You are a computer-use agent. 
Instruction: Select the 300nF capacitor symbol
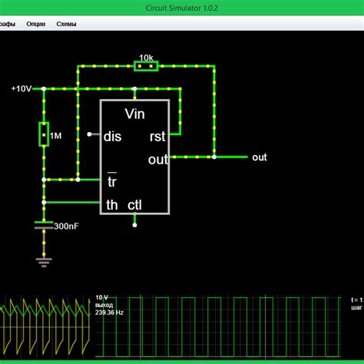(x=44, y=225)
